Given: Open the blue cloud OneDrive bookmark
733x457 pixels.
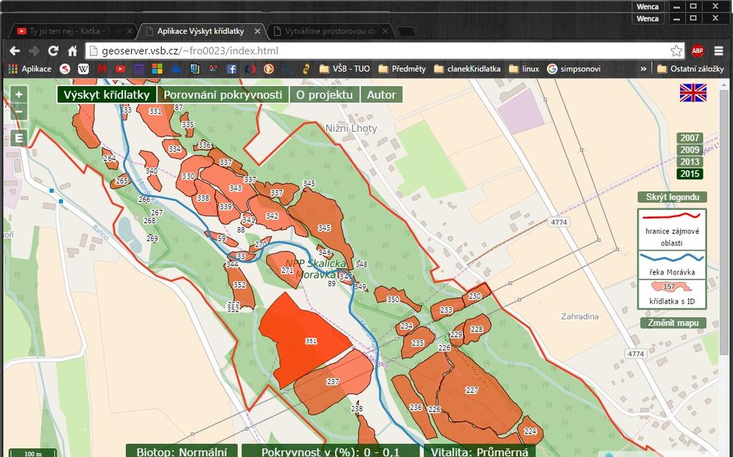Looking at the screenshot, I should pos(176,69).
